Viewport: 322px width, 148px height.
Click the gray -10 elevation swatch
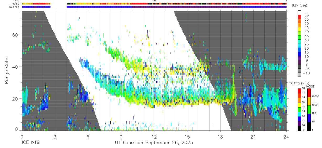point(299,75)
